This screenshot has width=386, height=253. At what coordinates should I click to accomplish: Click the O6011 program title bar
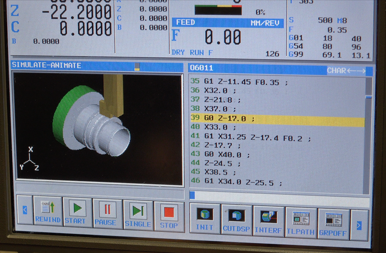point(256,69)
